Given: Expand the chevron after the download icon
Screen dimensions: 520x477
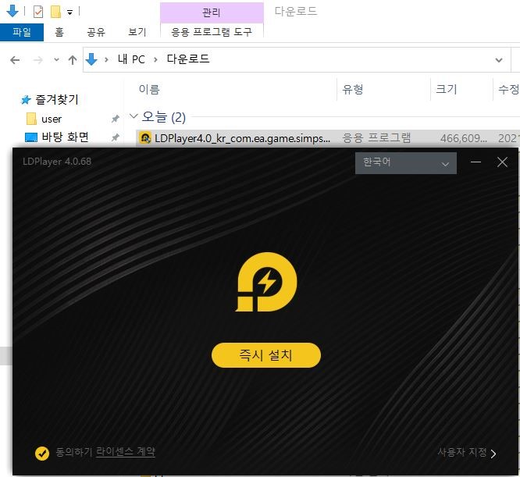Looking at the screenshot, I should pos(106,60).
